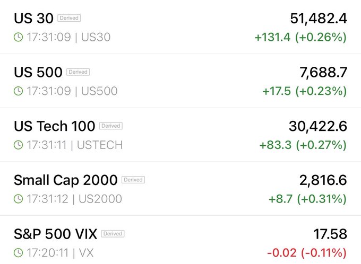Click the US 30 price 51,482.4
The image size is (361, 264).
coord(319,19)
